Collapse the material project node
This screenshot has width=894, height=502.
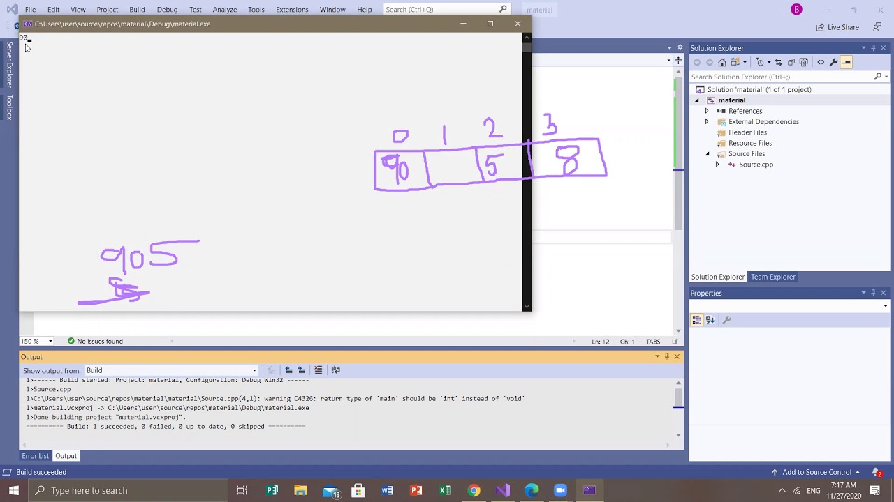pos(696,100)
